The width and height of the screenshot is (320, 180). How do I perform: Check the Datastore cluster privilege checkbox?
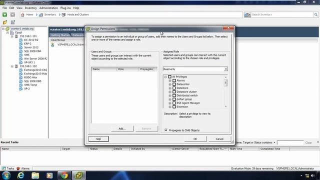(174, 92)
